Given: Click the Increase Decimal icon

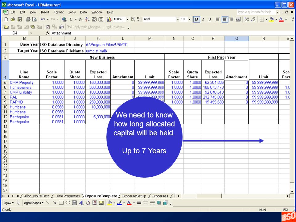Looking at the screenshot, I should click(x=247, y=19).
